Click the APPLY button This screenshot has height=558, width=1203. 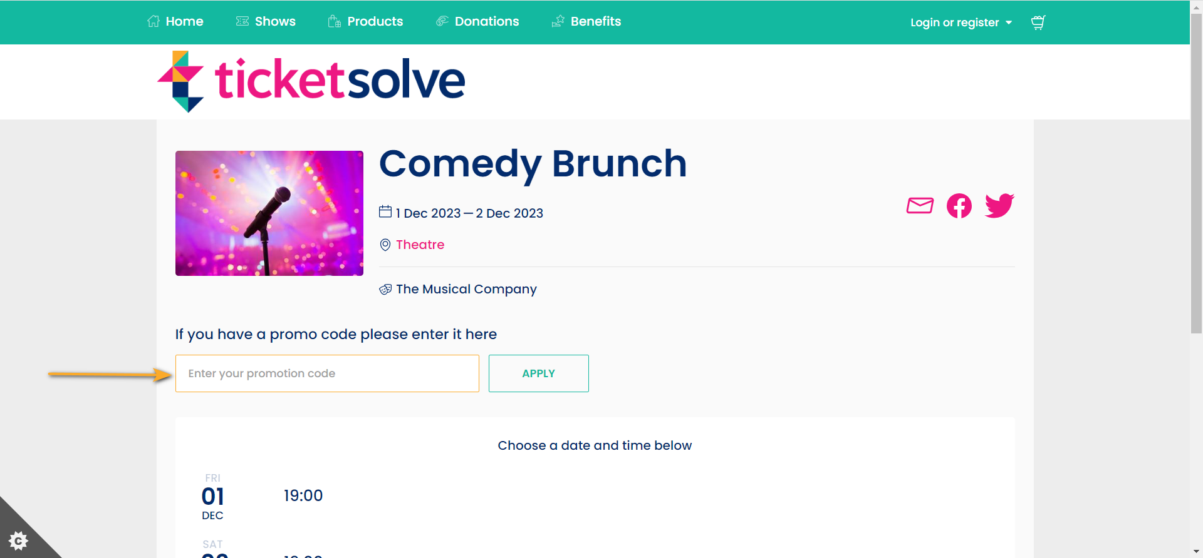point(538,373)
